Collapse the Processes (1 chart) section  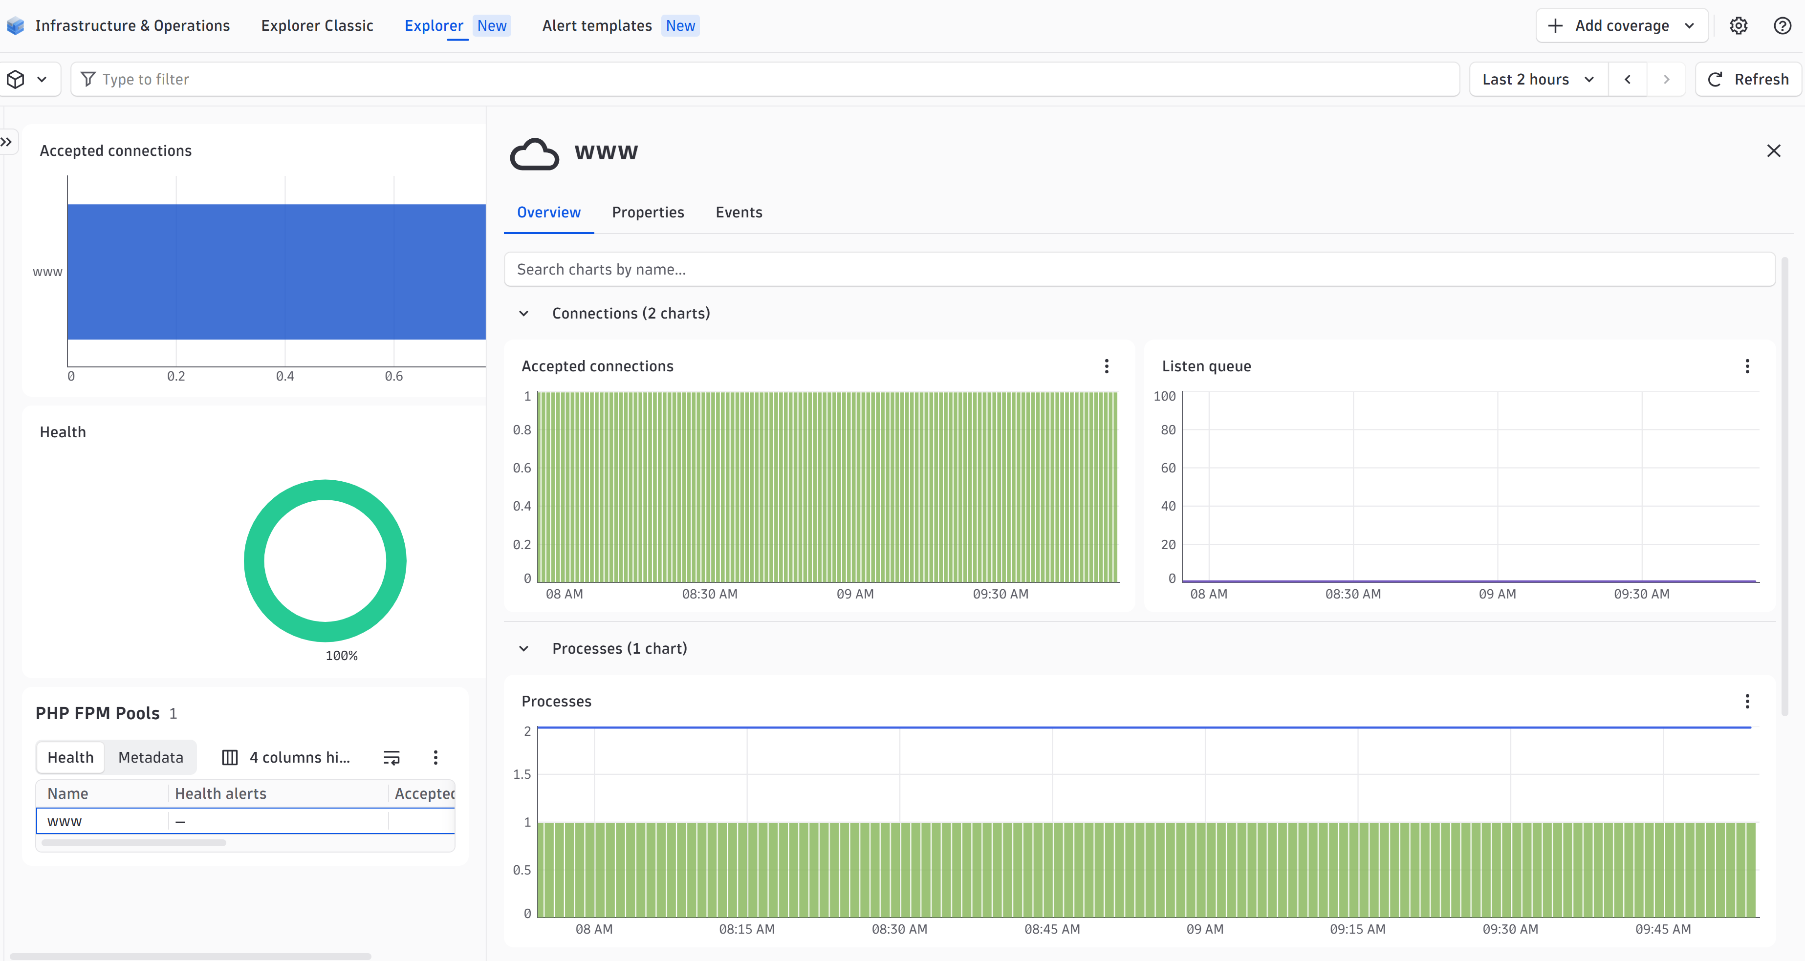523,649
